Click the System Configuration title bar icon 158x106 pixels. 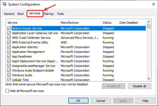pos(4,4)
